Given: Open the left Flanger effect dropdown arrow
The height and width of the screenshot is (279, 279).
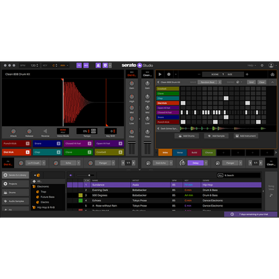Looking at the screenshot, I should [113, 163].
